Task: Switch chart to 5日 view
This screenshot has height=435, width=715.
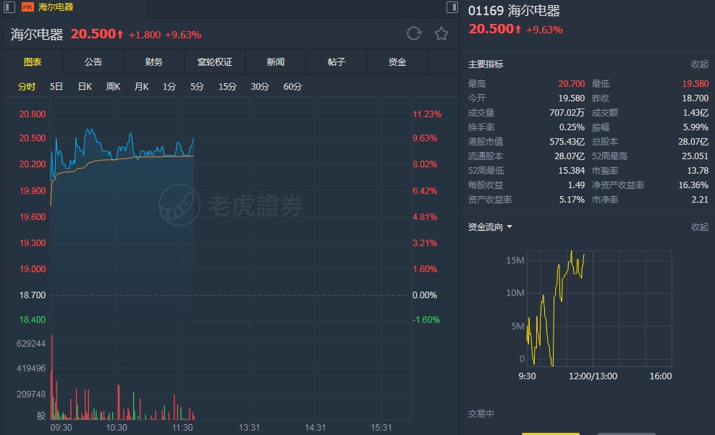Action: pyautogui.click(x=56, y=87)
